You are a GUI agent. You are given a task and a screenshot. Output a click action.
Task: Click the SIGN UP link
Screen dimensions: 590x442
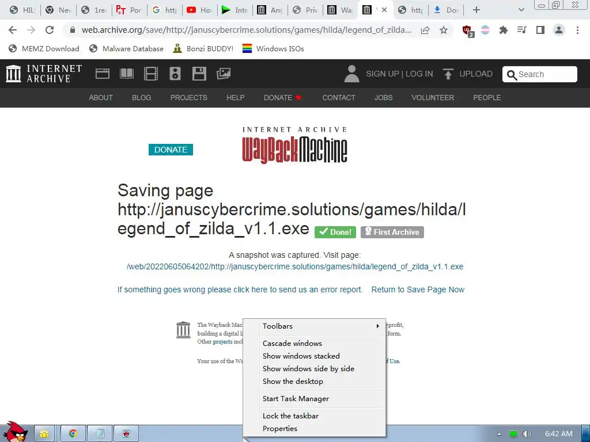[x=383, y=74]
